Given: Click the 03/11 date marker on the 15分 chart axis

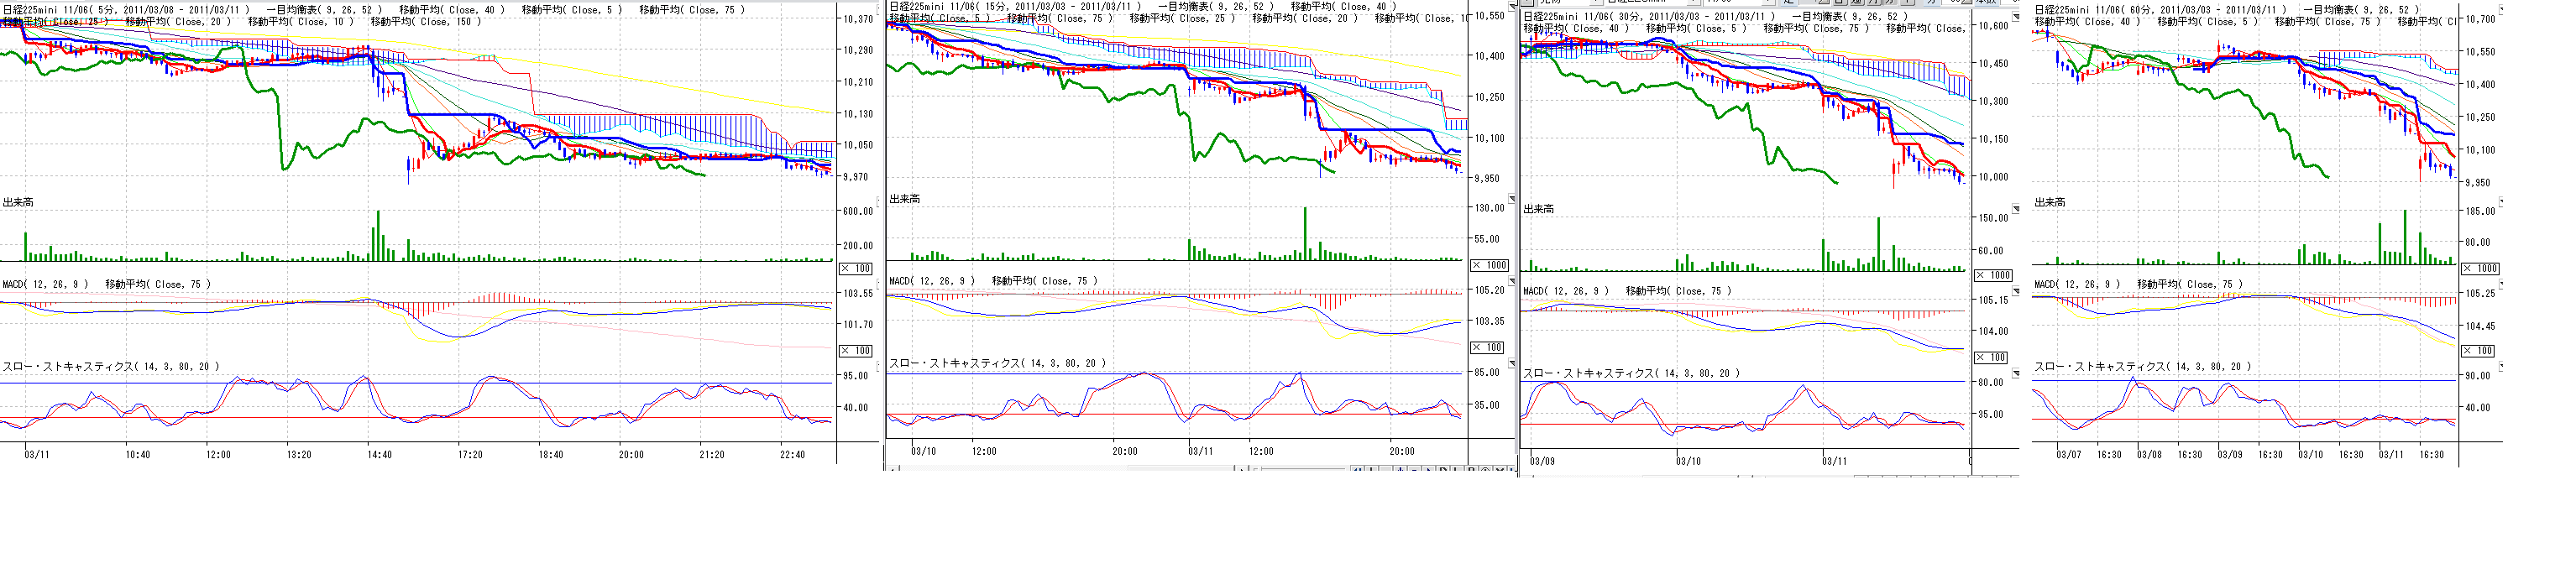Looking at the screenshot, I should (1200, 452).
